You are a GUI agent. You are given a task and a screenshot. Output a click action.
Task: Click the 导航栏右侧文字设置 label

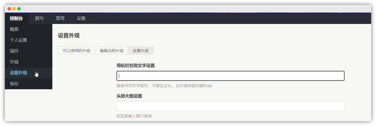click(135, 66)
